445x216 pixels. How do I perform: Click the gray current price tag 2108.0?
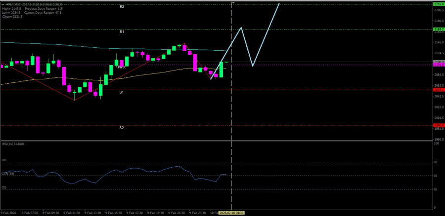(x=438, y=62)
